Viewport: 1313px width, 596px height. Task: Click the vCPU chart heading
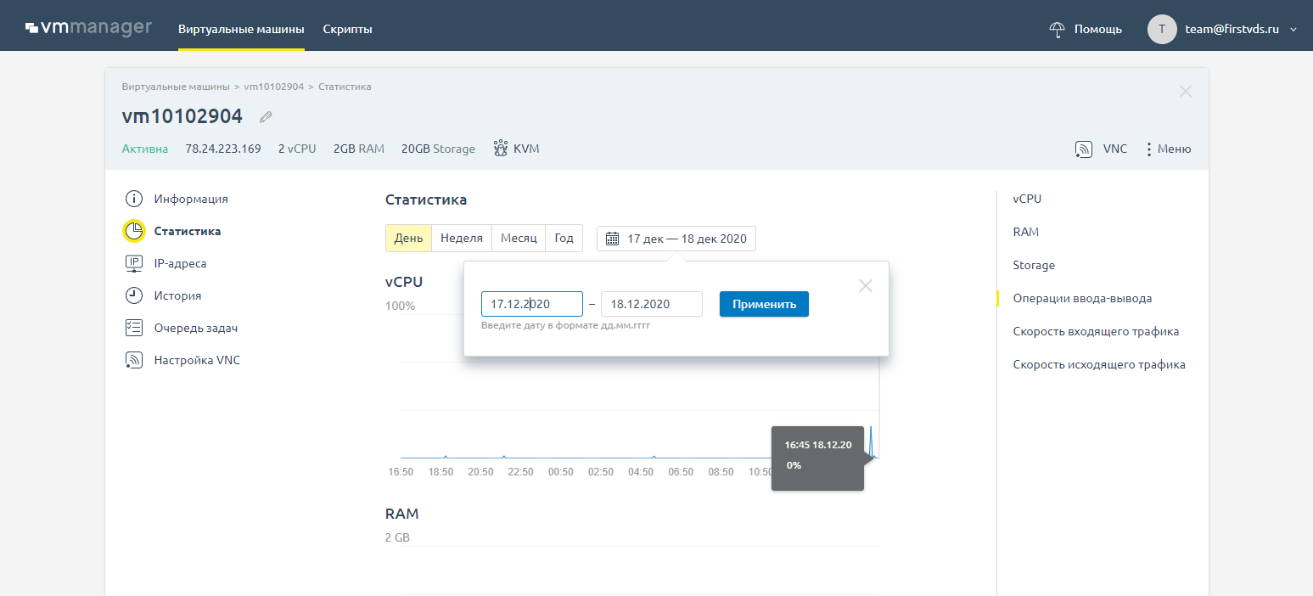click(x=404, y=282)
